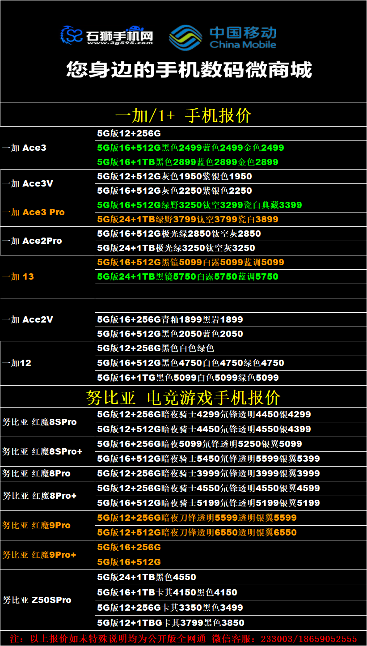Click the row 16+1TG 黑色5099白色5099
Viewport: 367px width, 646px height.
231,378
